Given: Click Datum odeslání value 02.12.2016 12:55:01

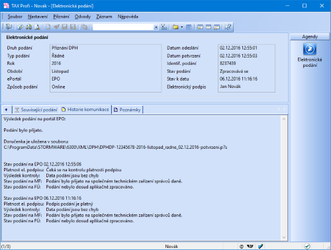Looking at the screenshot, I should pos(238,48).
